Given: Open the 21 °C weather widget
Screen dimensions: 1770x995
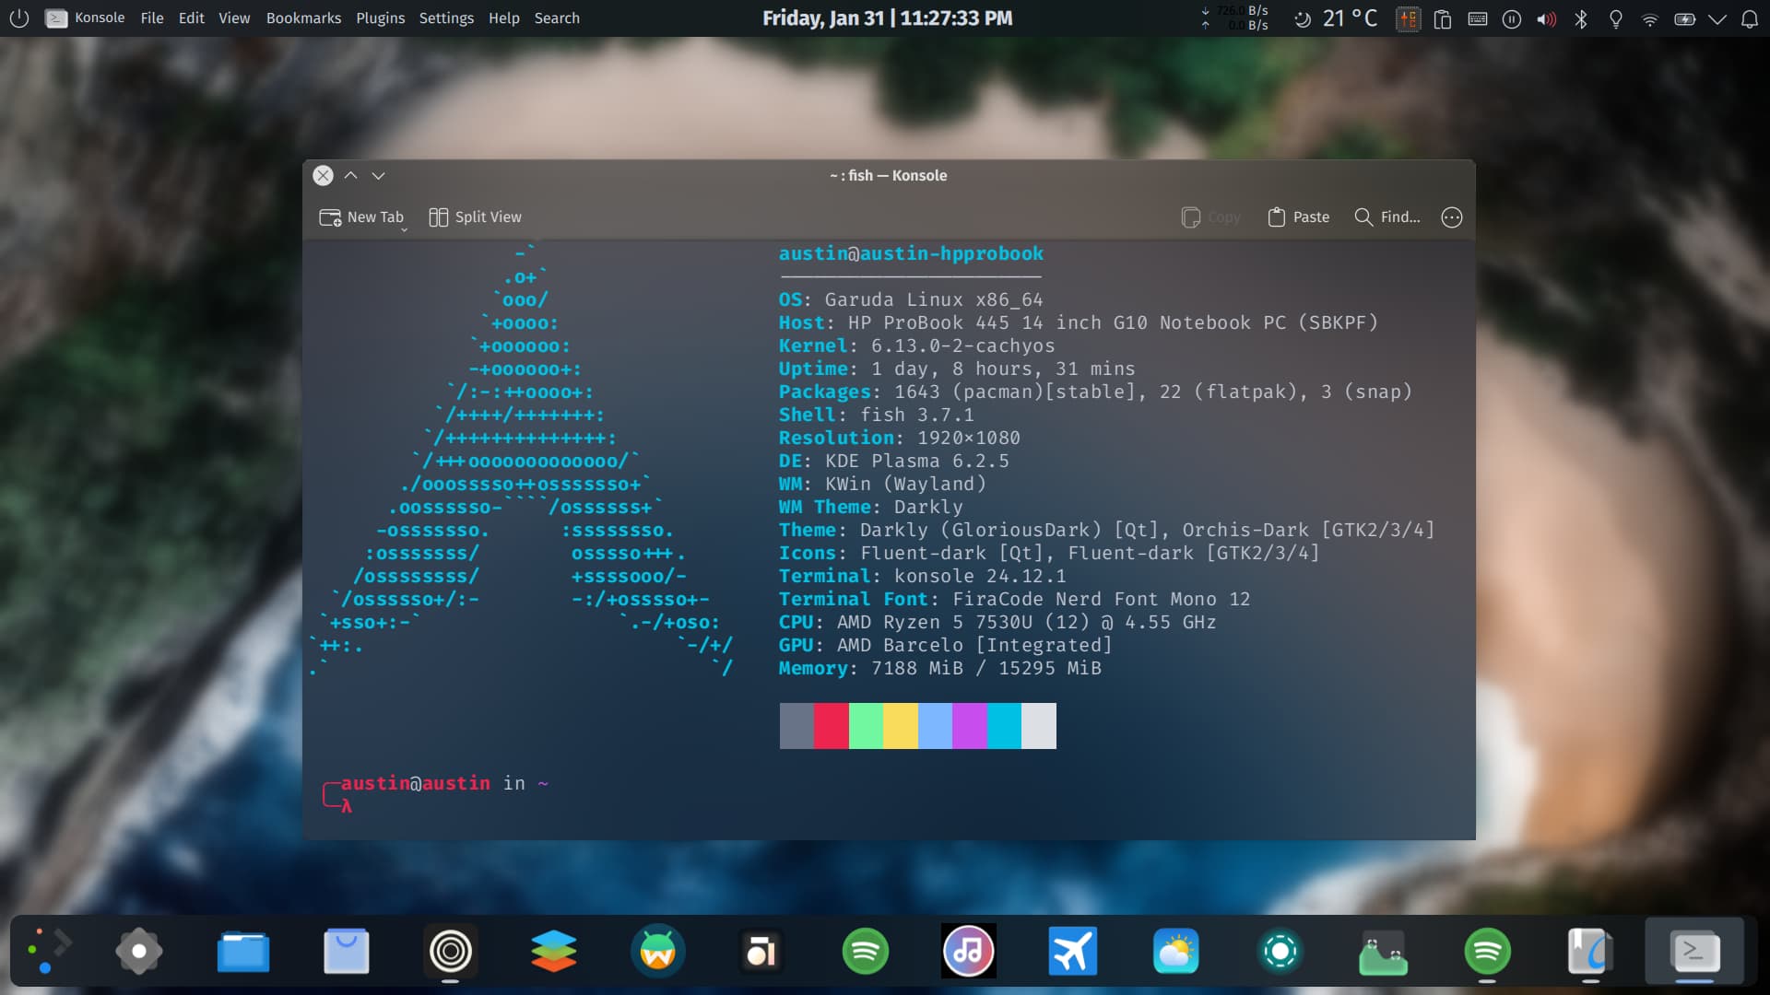Looking at the screenshot, I should pyautogui.click(x=1336, y=18).
